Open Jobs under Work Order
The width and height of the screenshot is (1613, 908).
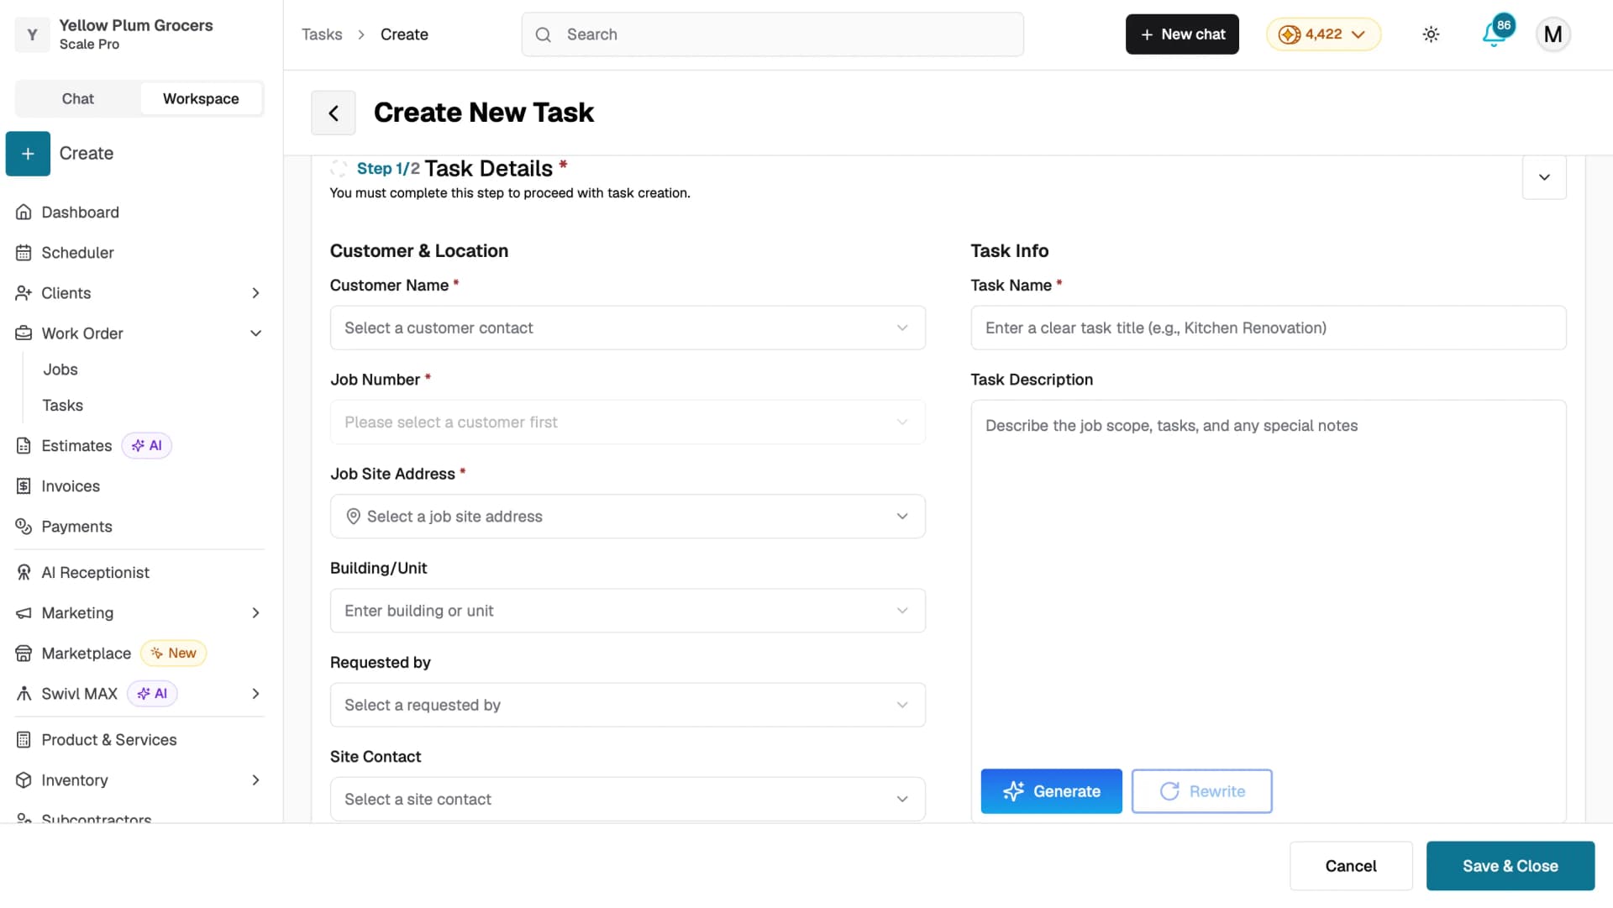pyautogui.click(x=60, y=370)
